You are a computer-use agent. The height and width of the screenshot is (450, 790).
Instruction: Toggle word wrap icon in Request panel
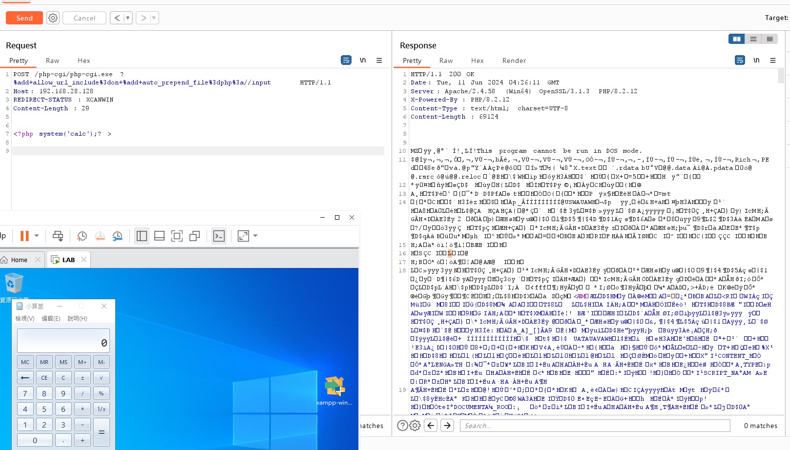pos(346,60)
